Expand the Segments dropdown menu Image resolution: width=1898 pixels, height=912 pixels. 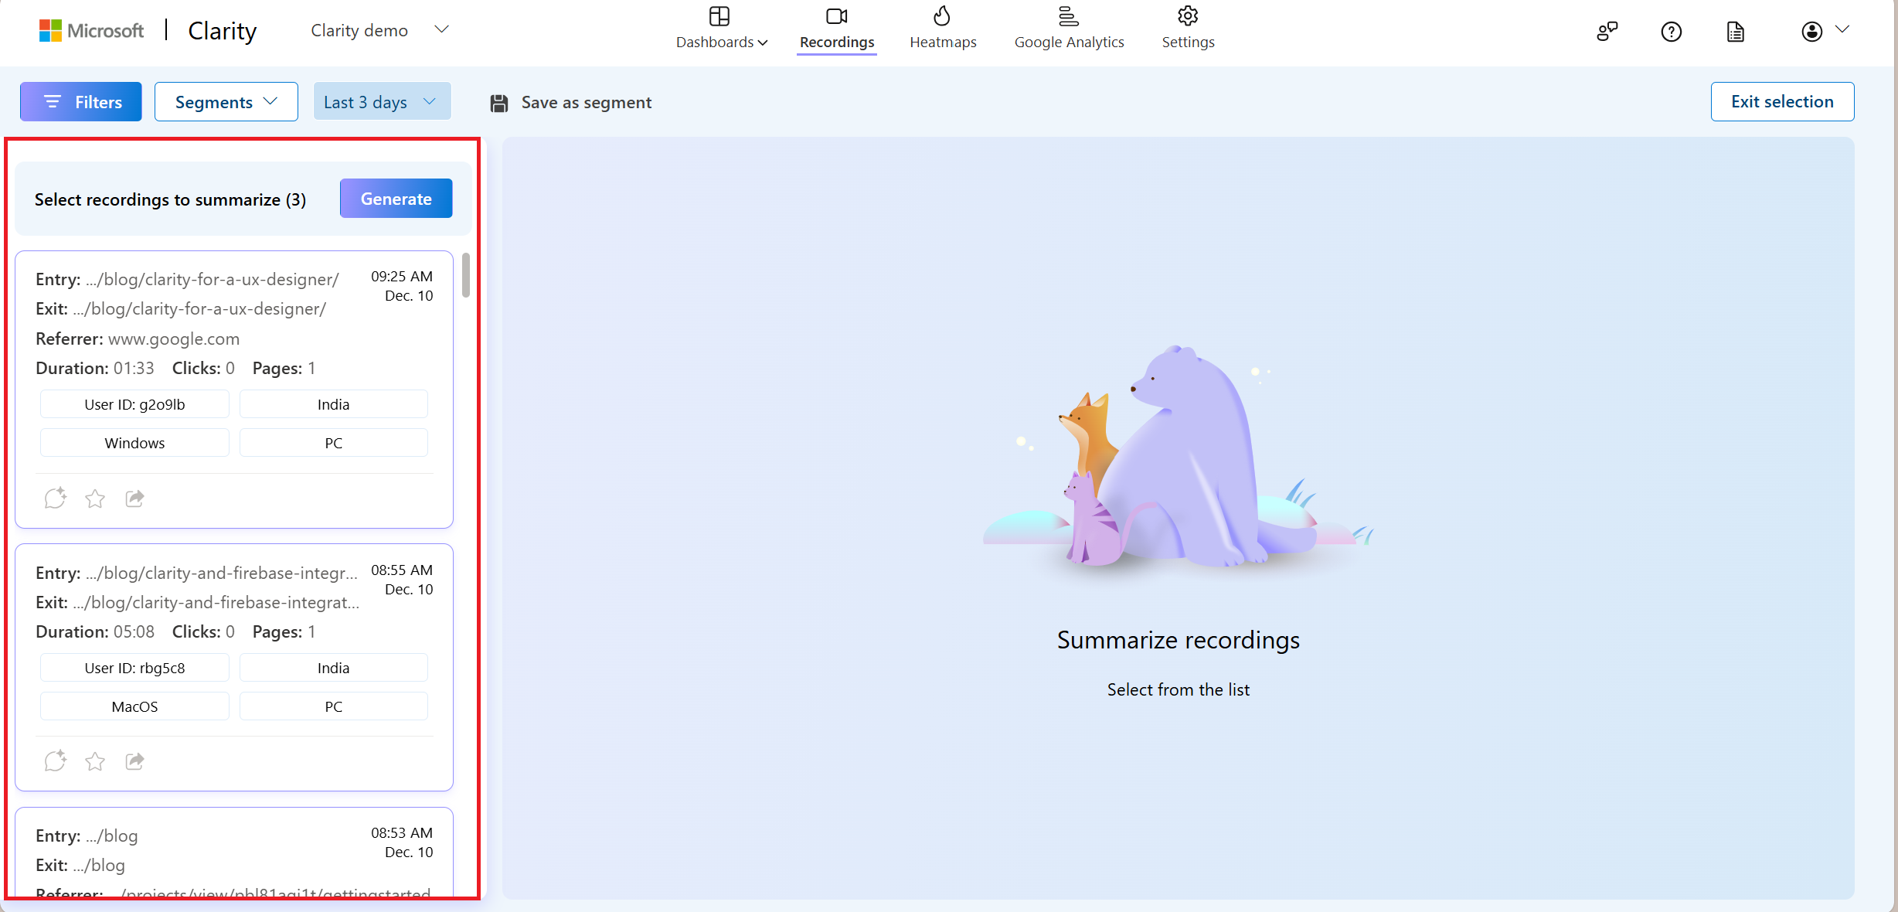tap(224, 100)
